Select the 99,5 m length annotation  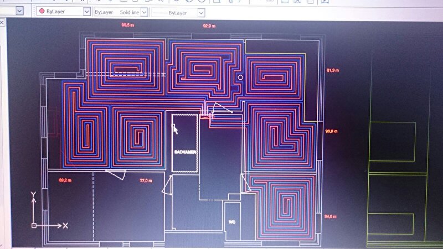(x=128, y=25)
